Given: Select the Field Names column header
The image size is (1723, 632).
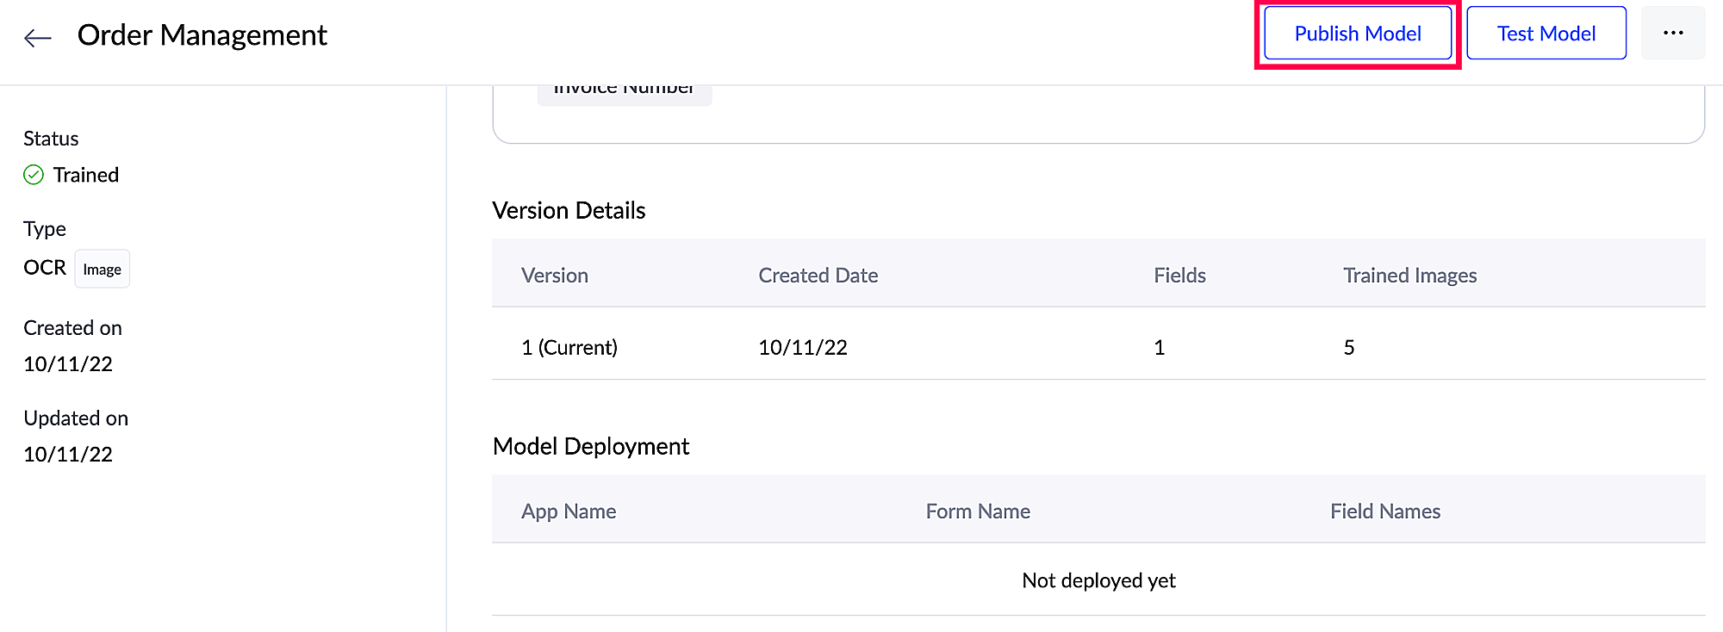Looking at the screenshot, I should tap(1384, 511).
